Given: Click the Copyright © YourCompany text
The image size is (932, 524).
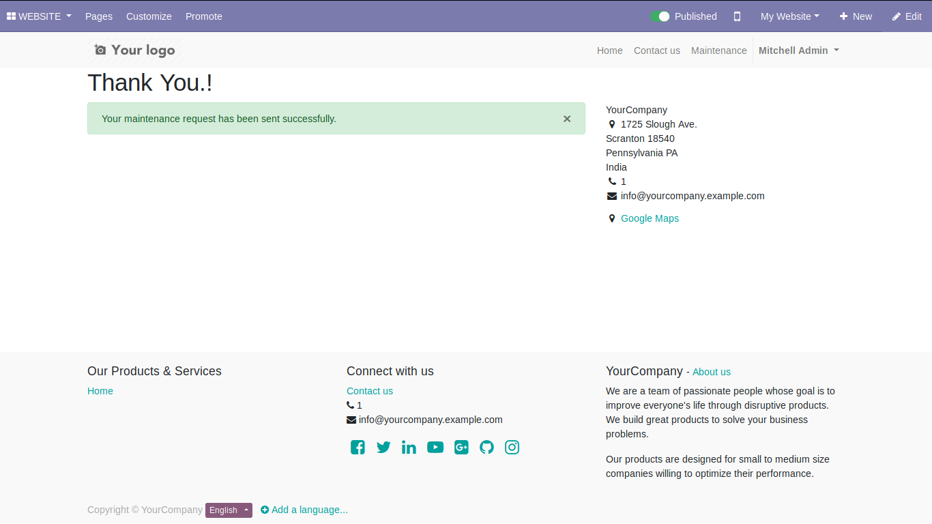Looking at the screenshot, I should [x=145, y=510].
